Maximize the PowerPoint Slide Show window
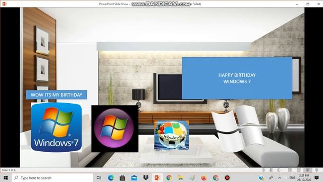This screenshot has width=323, height=182. [x=308, y=4]
